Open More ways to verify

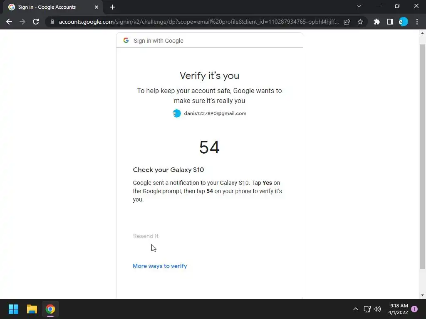pyautogui.click(x=160, y=266)
